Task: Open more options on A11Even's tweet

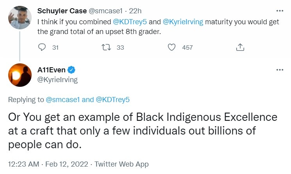Action: tap(279, 70)
